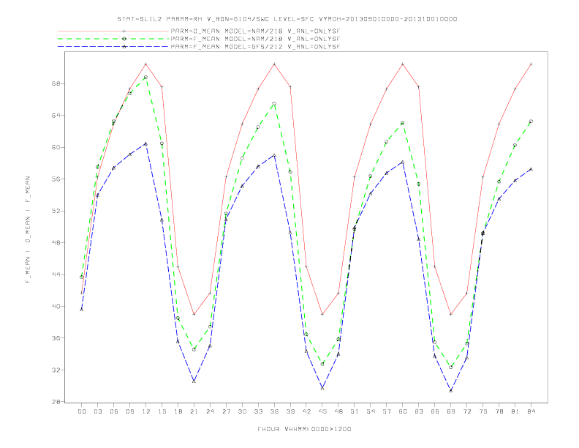Click the red line minimum at hour 45
Viewport: 579px width, 448px height.
pos(322,314)
